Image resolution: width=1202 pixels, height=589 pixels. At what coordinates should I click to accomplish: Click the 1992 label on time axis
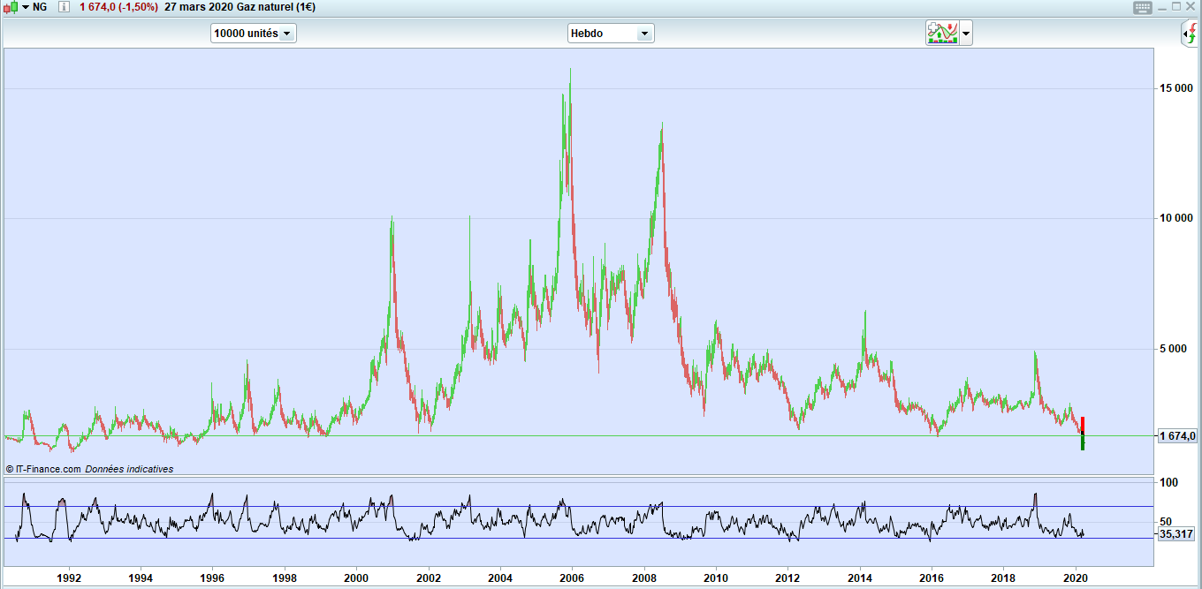69,578
